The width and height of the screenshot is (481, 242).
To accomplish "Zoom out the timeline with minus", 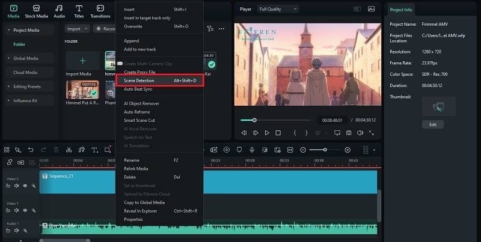I will click(303, 150).
